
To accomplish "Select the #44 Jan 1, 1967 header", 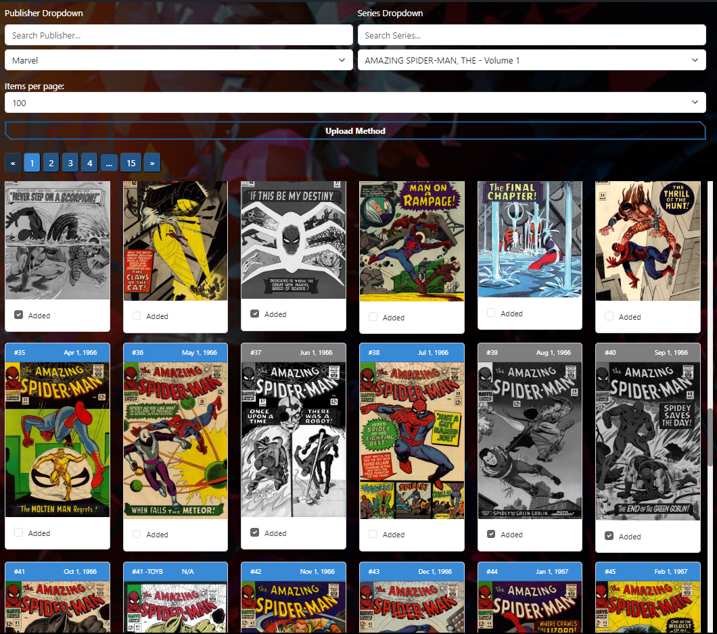I will point(530,571).
